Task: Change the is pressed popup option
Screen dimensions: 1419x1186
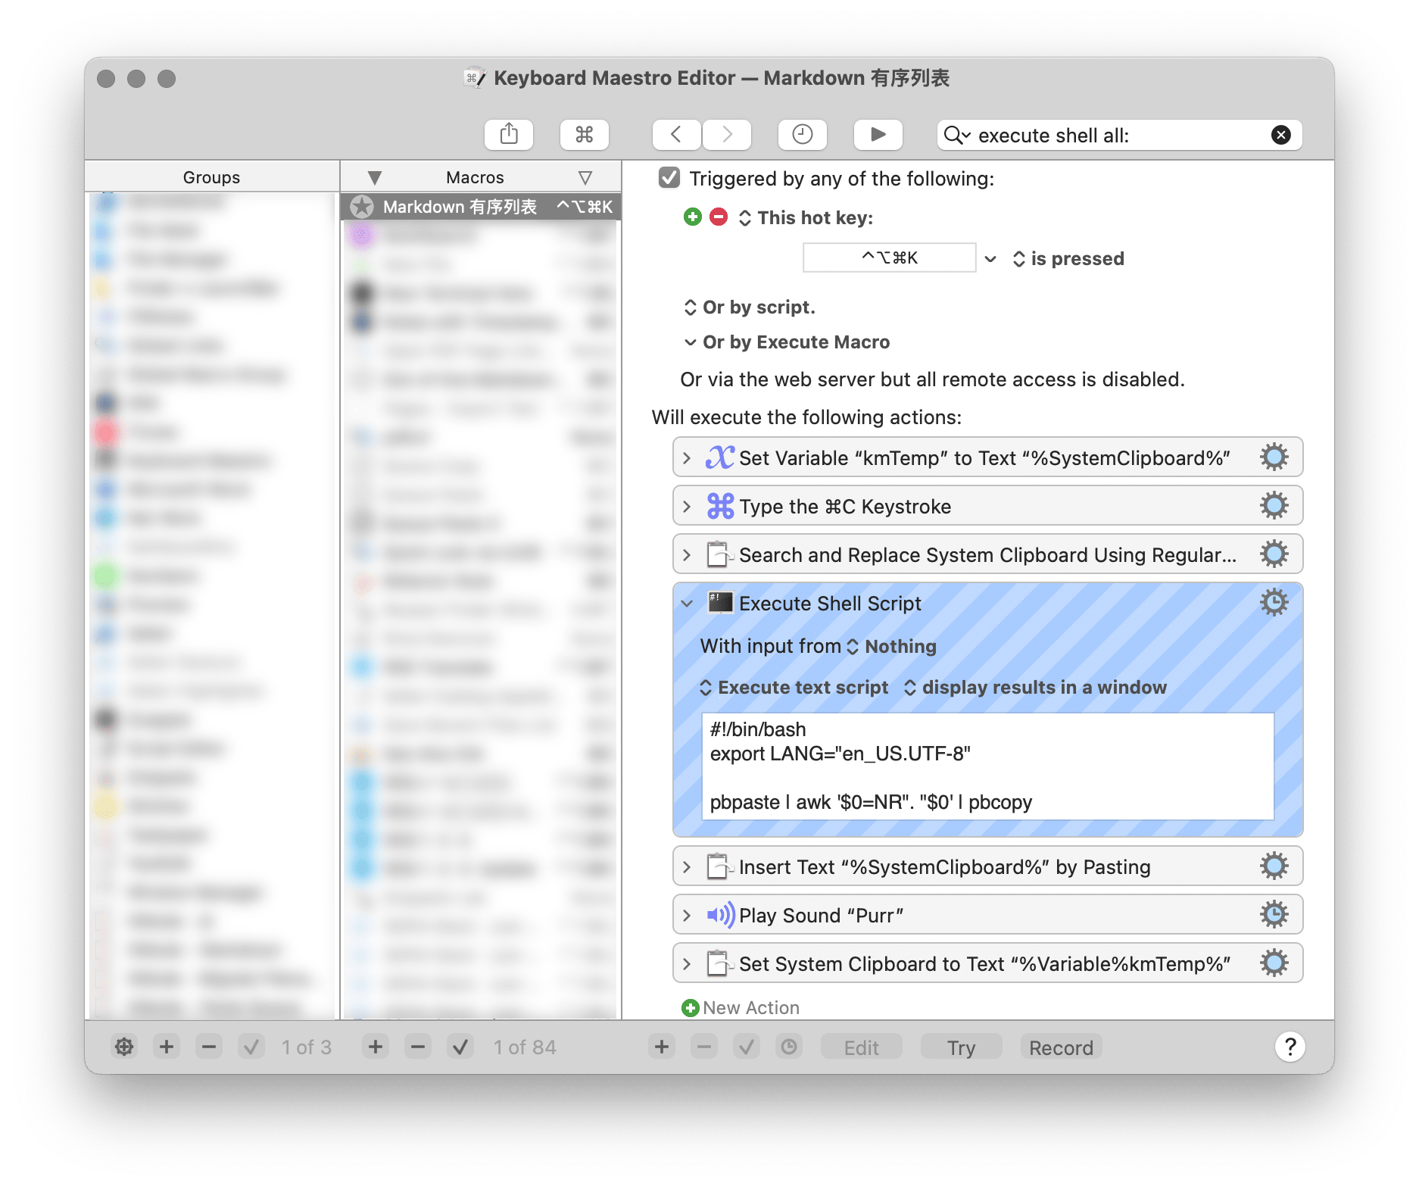Action: coord(1068,259)
